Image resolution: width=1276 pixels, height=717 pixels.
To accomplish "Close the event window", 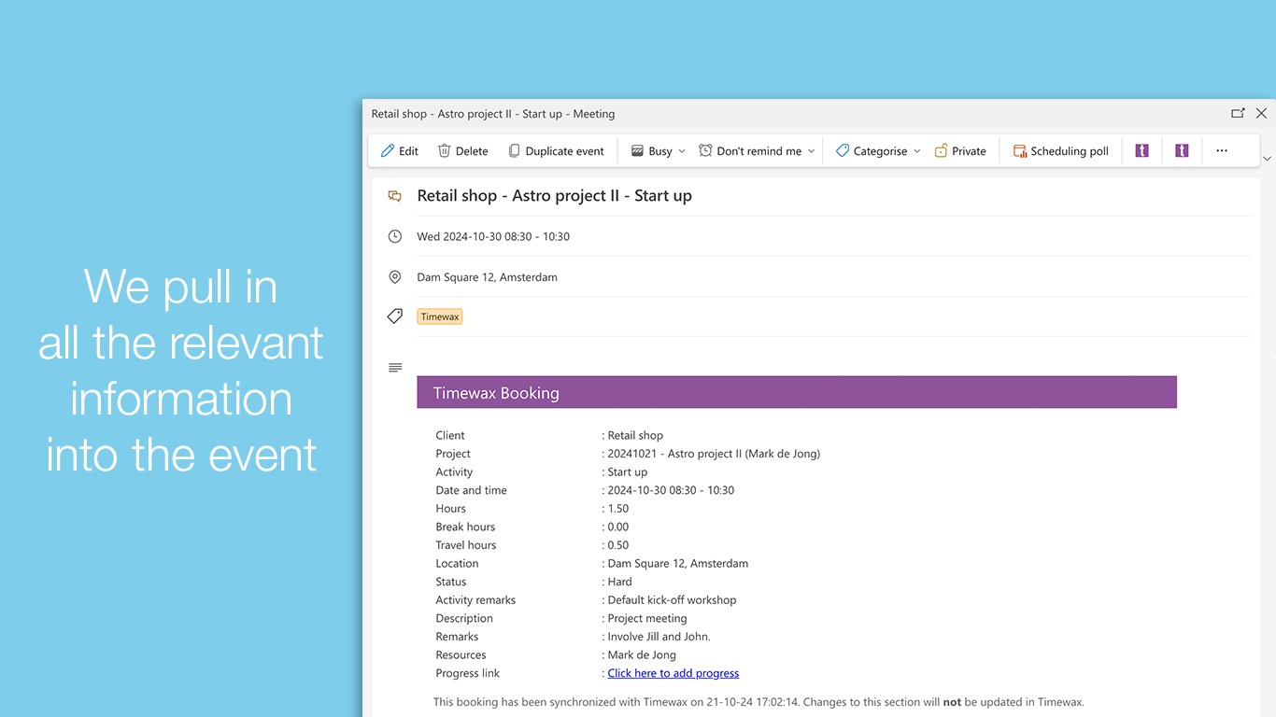I will 1261,113.
